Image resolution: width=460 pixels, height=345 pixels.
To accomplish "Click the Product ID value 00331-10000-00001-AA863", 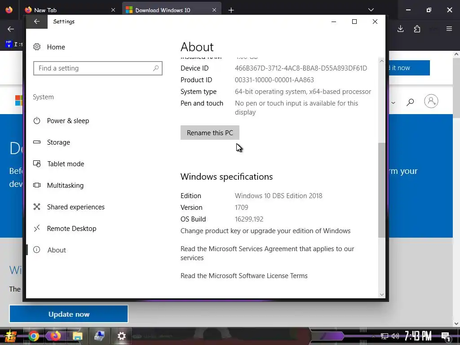I will pyautogui.click(x=274, y=80).
